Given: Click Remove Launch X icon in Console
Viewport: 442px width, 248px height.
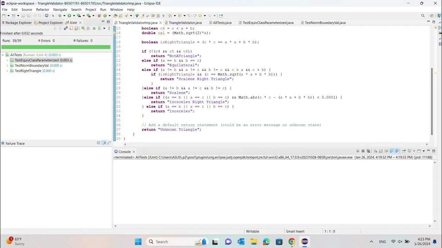Looking at the screenshot, I should pos(363,151).
